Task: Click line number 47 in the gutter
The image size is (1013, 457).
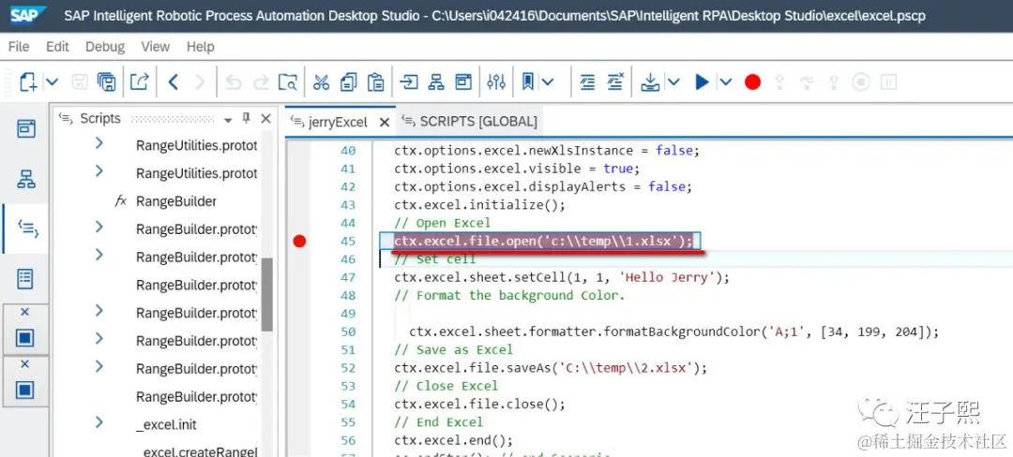Action: [x=348, y=277]
